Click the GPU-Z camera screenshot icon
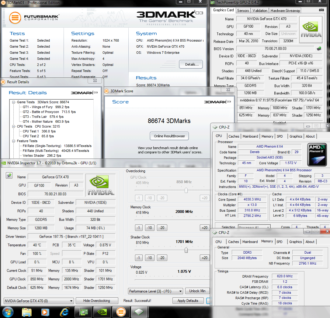The height and width of the screenshot is (318, 330). 321,10
